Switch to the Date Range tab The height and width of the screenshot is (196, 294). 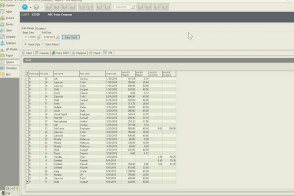(x=28, y=28)
